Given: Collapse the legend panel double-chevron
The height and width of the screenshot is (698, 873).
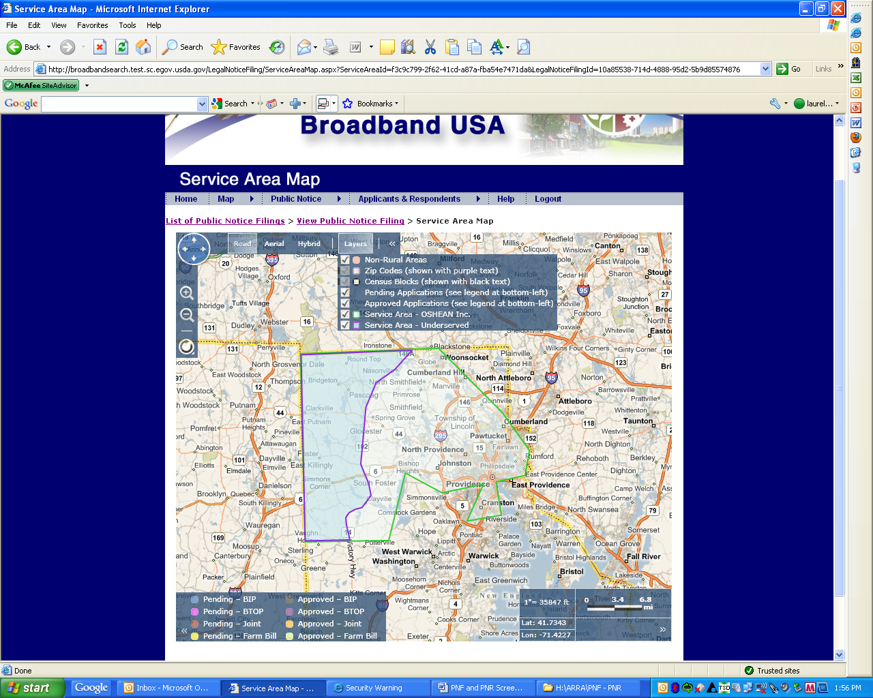Looking at the screenshot, I should (x=184, y=631).
